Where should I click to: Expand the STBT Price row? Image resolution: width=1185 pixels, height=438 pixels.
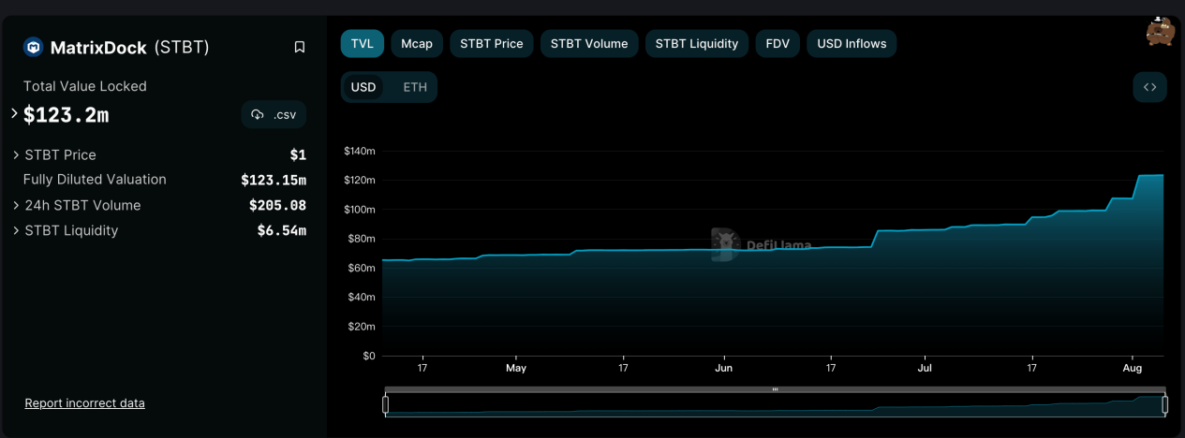16,154
